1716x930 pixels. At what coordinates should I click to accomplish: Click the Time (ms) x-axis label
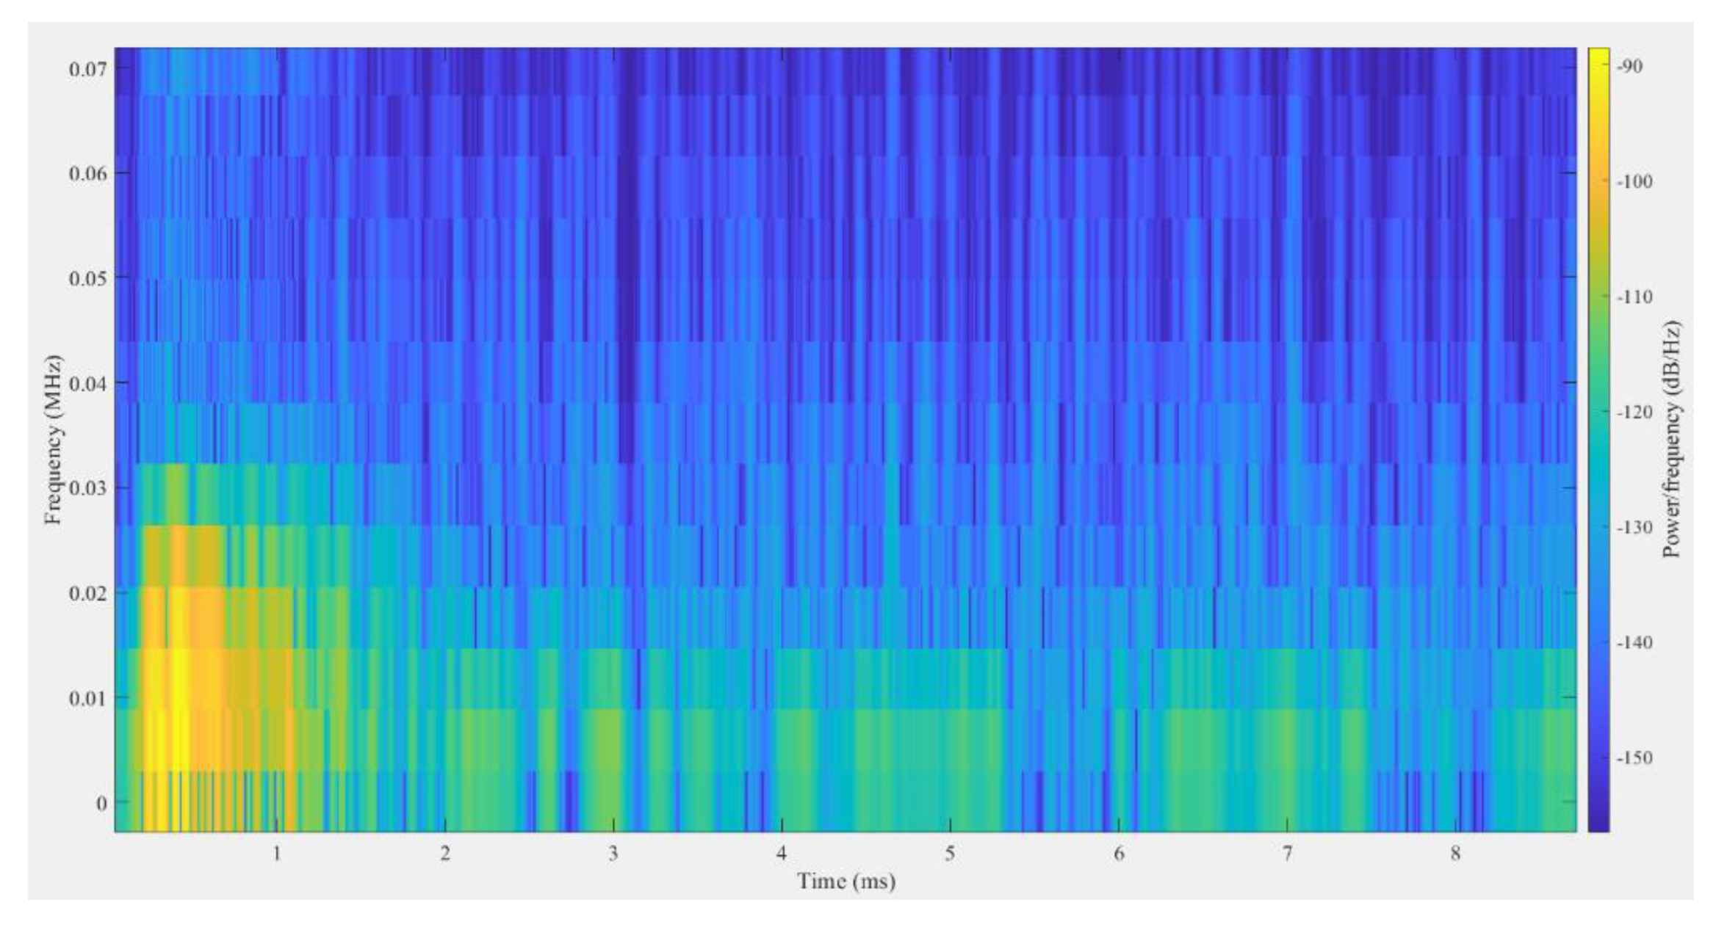(x=846, y=881)
